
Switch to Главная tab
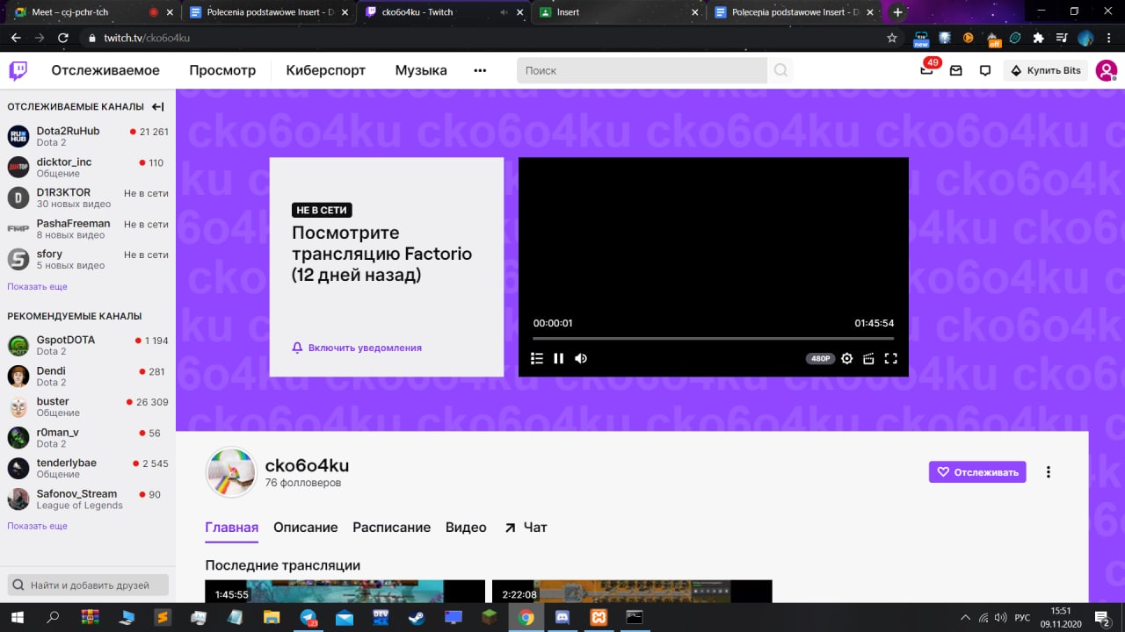pos(232,528)
